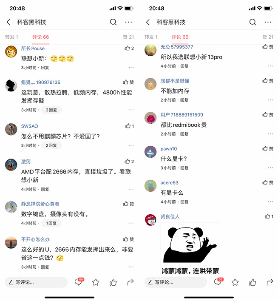Screen dimensions: 278x301
Task: Switch to the 转发 1 tab on left screen
Action: coord(11,37)
